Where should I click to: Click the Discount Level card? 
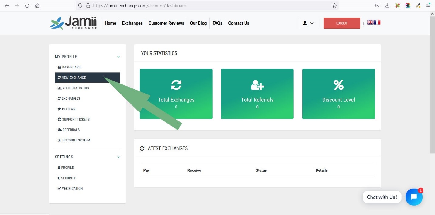click(338, 94)
